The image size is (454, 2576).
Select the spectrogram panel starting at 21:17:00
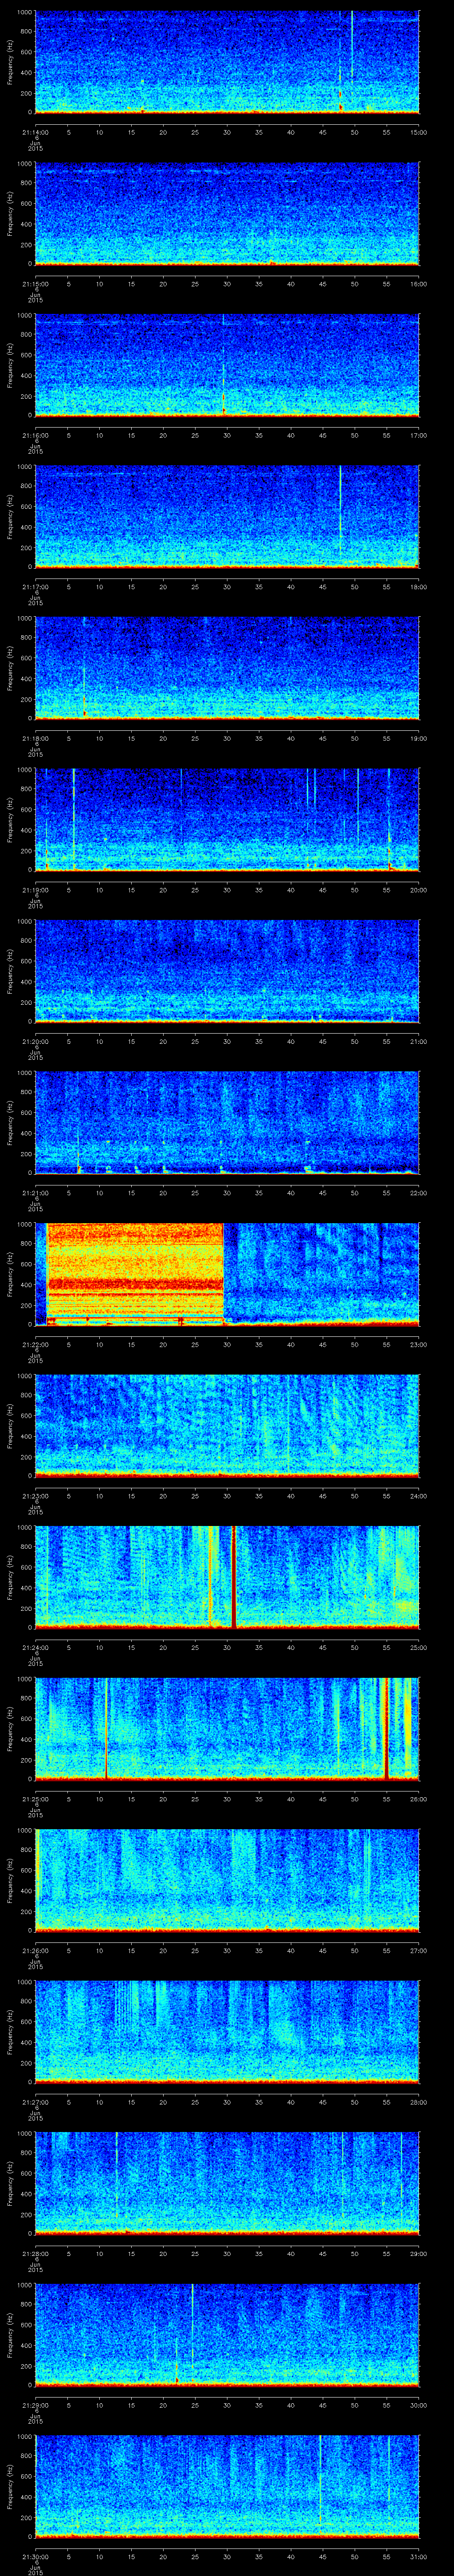point(227,517)
